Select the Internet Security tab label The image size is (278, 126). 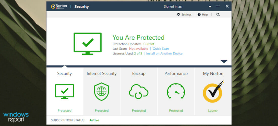pos(102,74)
